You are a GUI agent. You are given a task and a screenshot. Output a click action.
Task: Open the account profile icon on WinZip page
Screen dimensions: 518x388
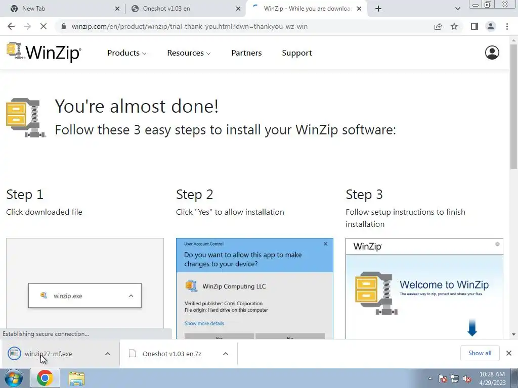[492, 53]
